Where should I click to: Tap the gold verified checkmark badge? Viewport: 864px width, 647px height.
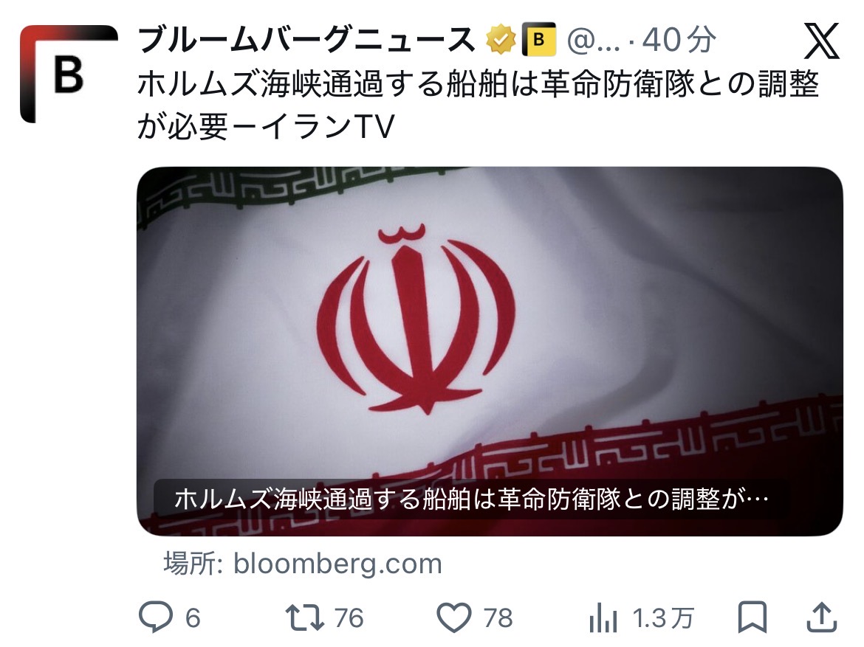[x=501, y=40]
